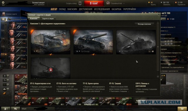The width and height of the screenshot is (188, 111).
Task: Open the notifications icon bottom right
Action: coord(182,109)
